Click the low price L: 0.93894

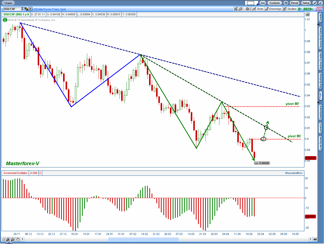[x=84, y=14]
